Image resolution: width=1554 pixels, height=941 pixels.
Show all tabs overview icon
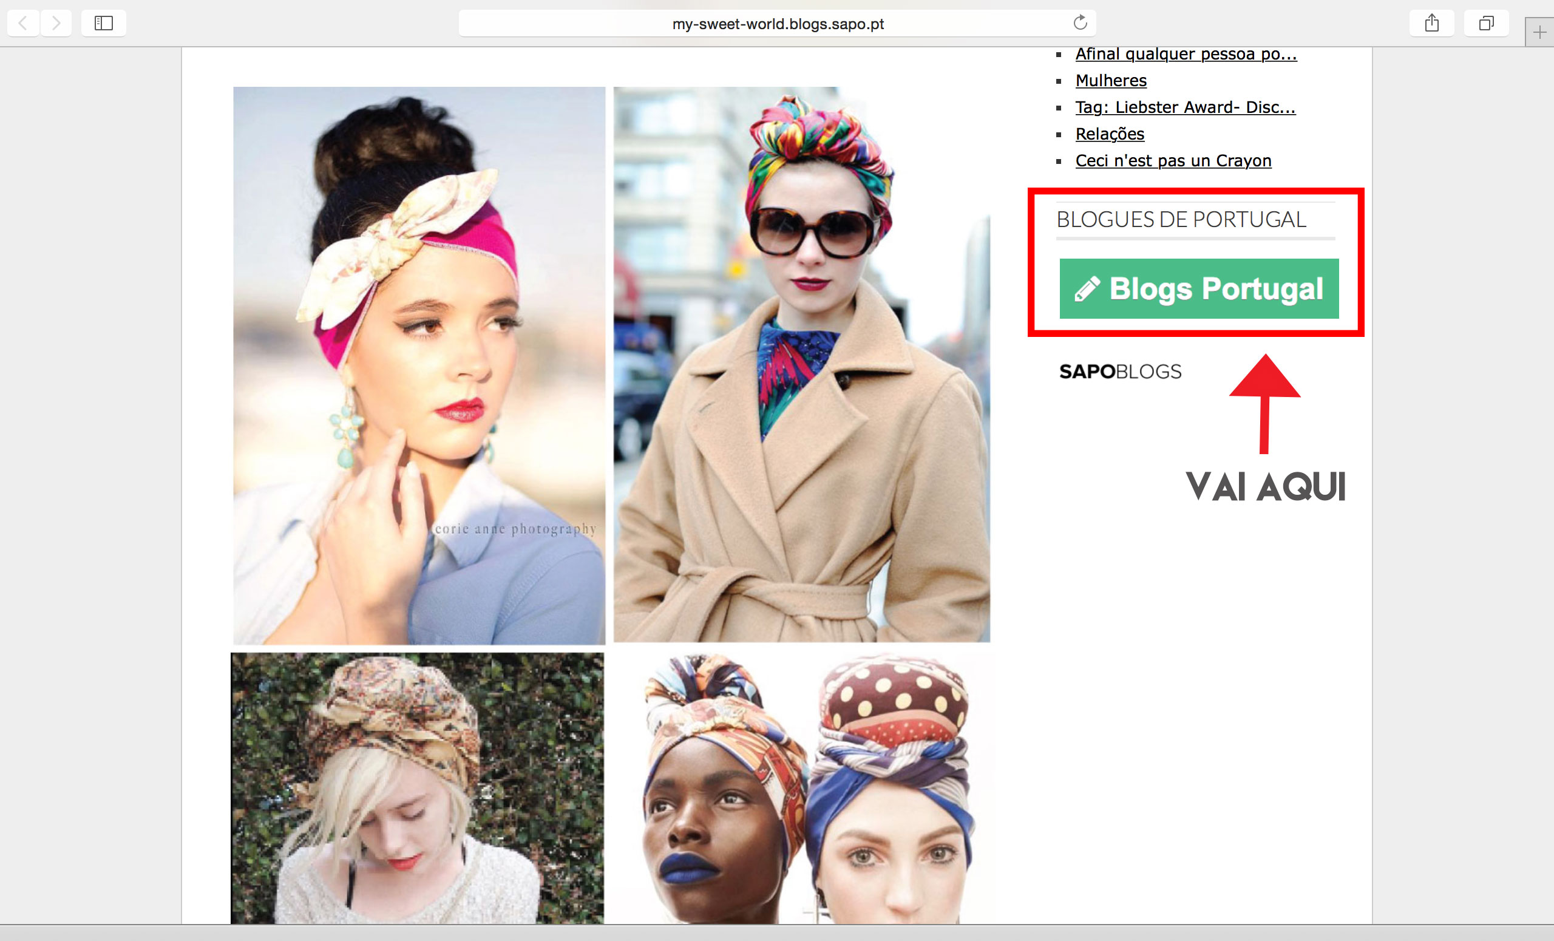point(1486,23)
